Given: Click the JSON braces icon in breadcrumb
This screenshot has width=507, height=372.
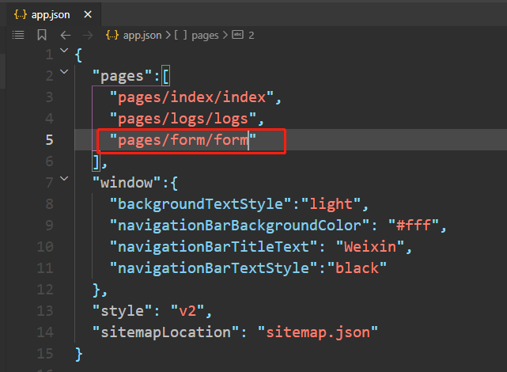Looking at the screenshot, I should [112, 35].
